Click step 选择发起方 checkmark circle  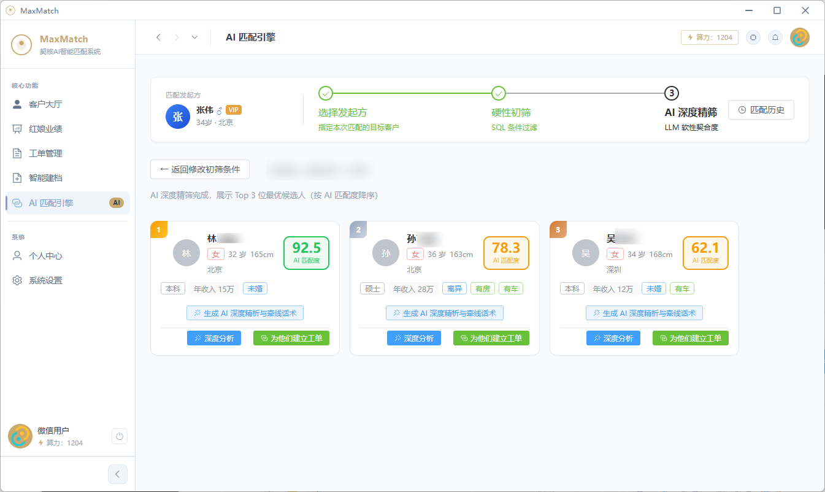click(x=326, y=93)
